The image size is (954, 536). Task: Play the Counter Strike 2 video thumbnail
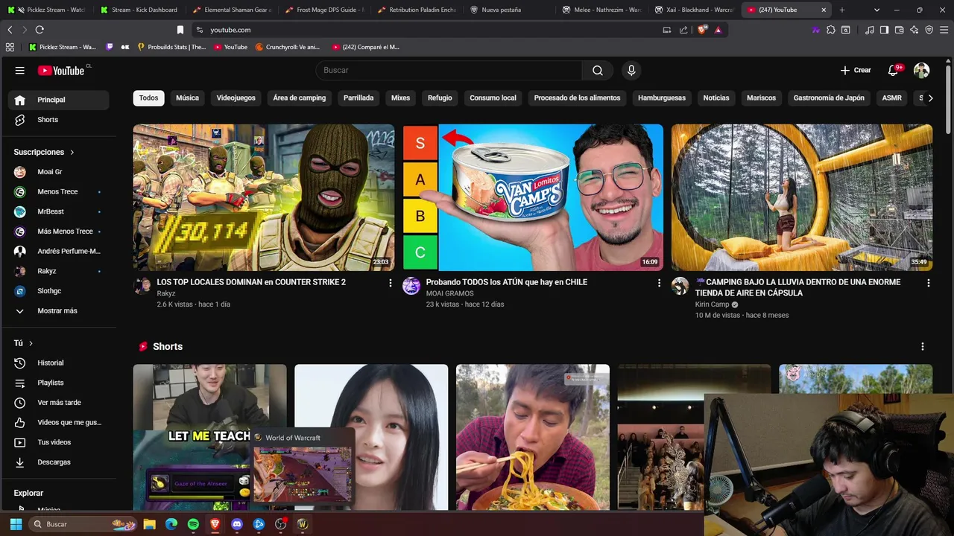[264, 197]
